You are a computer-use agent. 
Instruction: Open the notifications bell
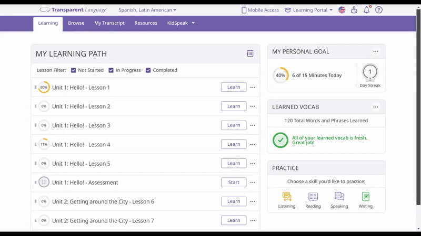366,10
